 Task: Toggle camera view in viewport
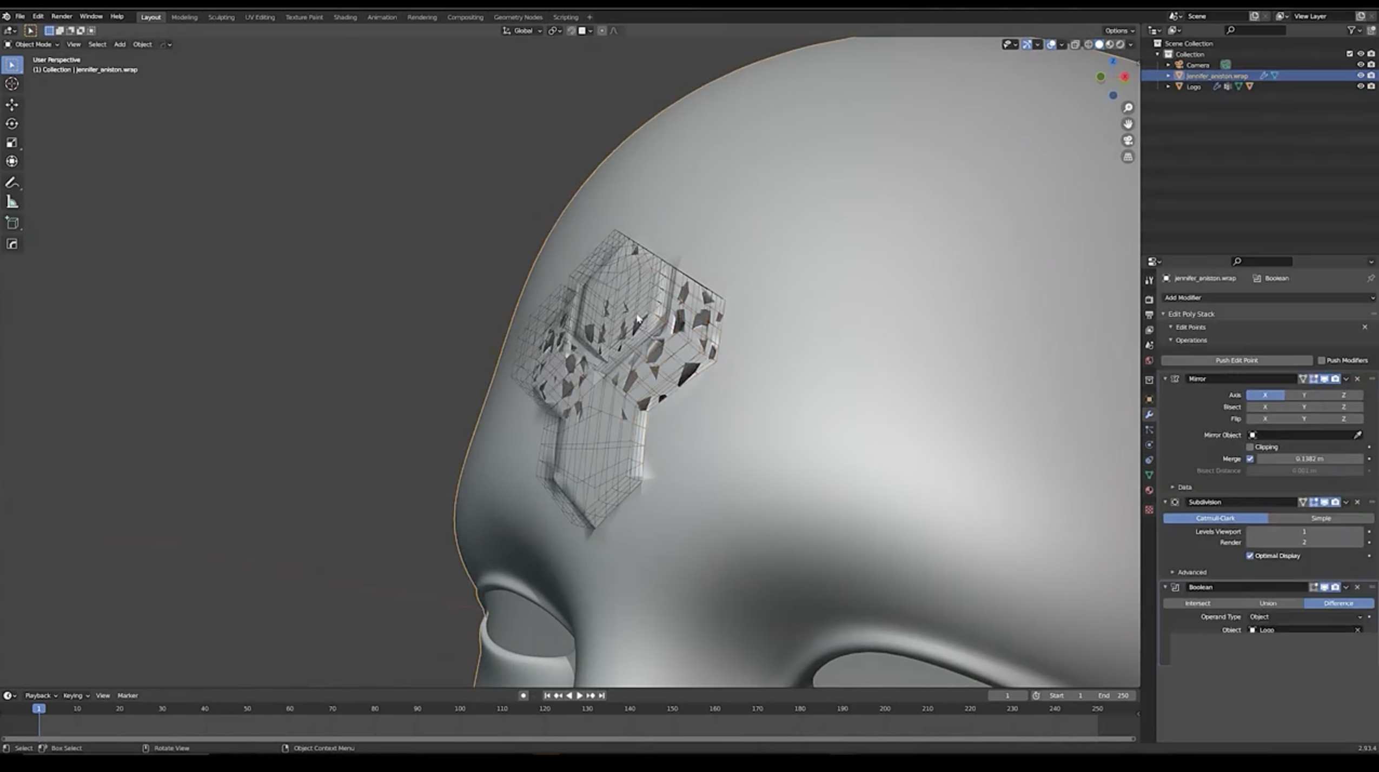point(1128,141)
